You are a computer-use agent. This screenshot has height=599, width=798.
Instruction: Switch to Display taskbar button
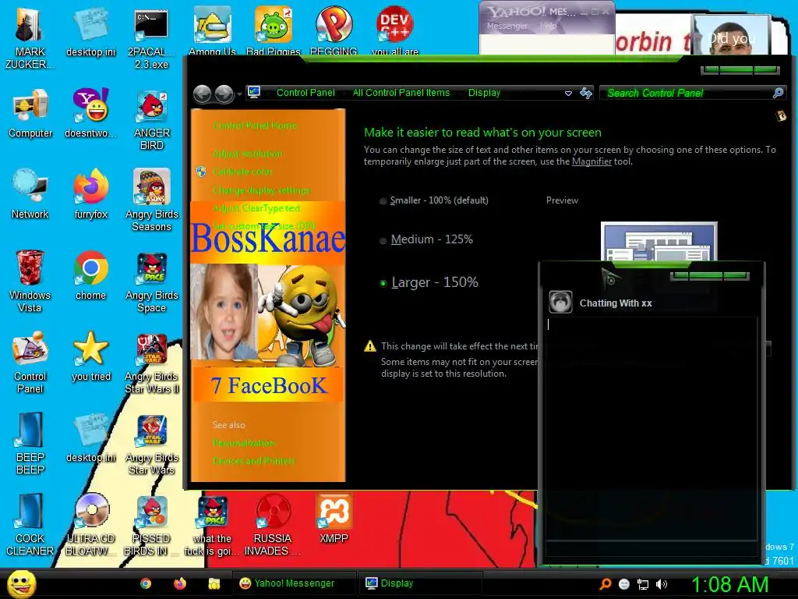point(420,583)
